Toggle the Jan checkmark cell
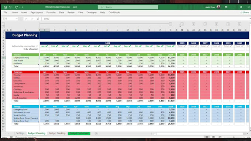Viewport: 251px width, 141px height. pyautogui.click(x=45, y=46)
